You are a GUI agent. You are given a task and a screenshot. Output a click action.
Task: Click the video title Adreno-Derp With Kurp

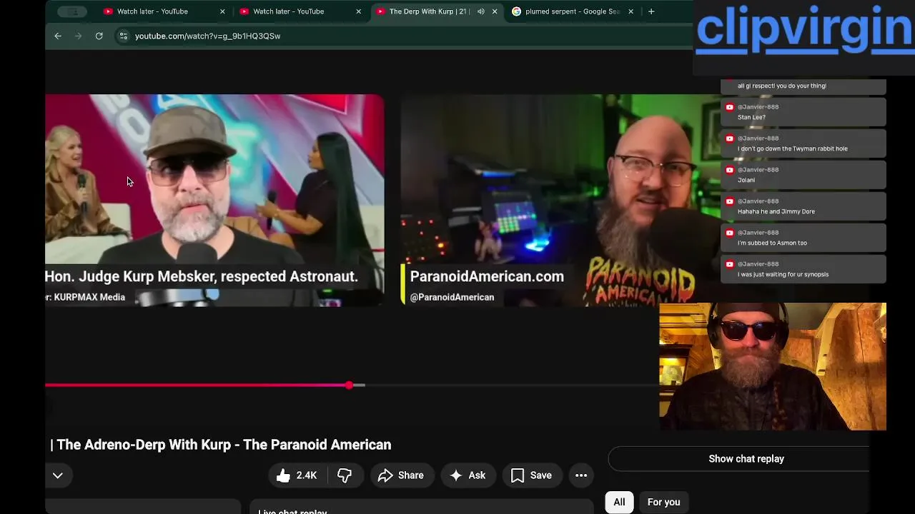pos(221,445)
